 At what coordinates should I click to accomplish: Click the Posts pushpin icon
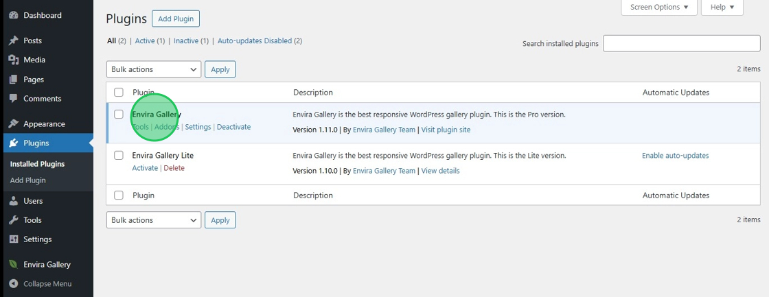click(13, 40)
